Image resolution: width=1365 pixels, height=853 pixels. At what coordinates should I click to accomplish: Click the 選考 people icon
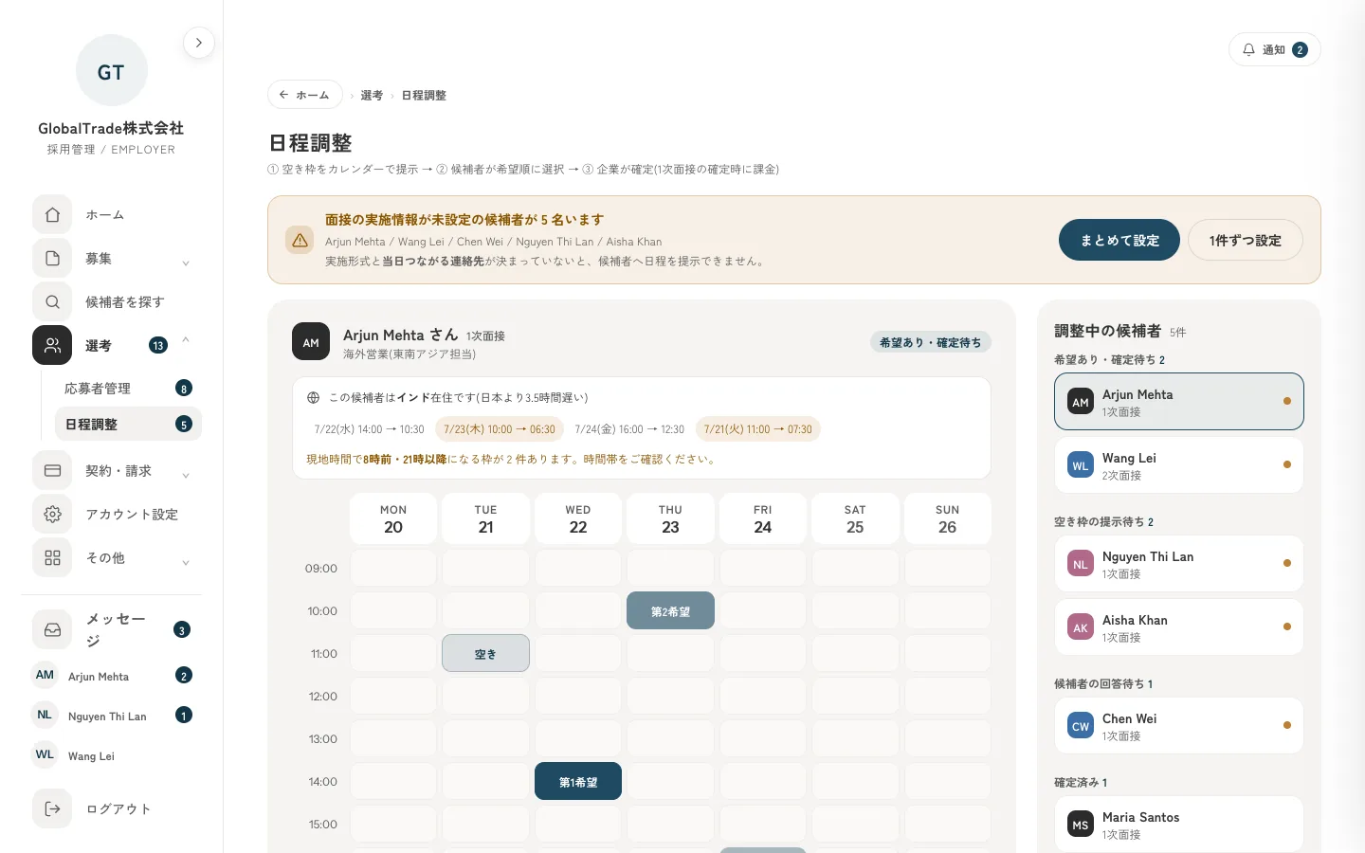point(52,346)
